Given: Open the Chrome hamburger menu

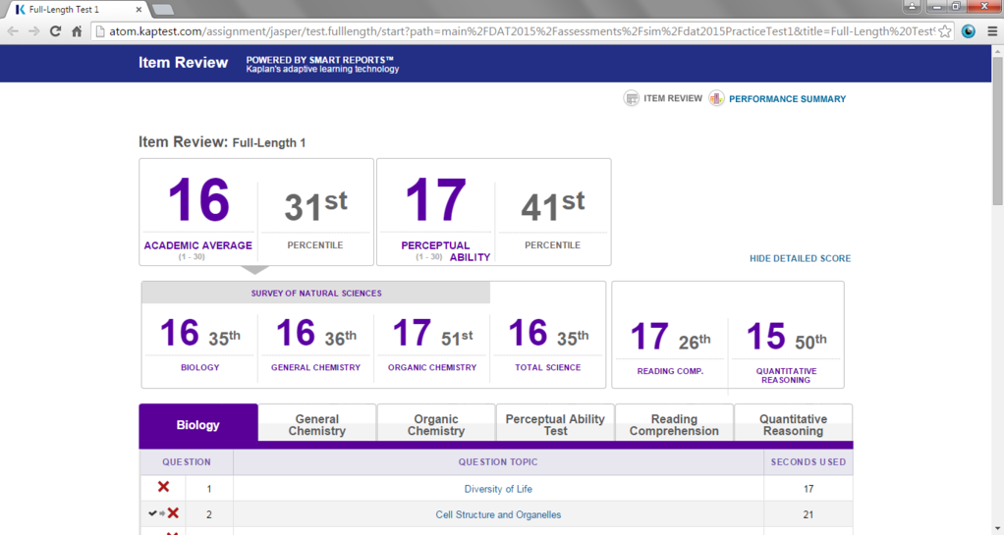Looking at the screenshot, I should pyautogui.click(x=990, y=31).
